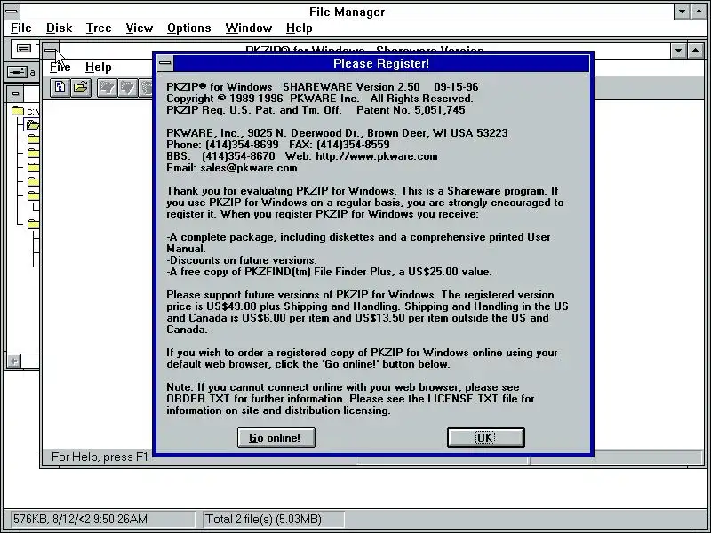Click the tree pane scroll left arrow
The height and width of the screenshot is (533, 711).
point(14,362)
